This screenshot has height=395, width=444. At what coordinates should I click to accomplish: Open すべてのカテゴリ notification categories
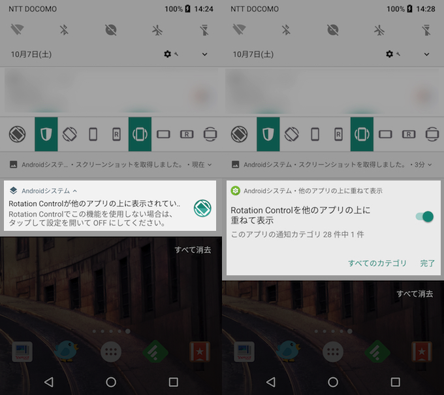[x=377, y=263]
